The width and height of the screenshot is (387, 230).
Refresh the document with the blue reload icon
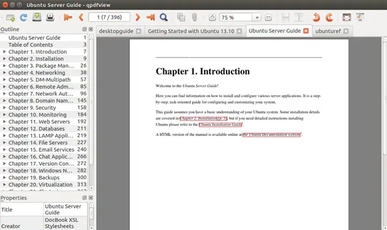[x=24, y=18]
